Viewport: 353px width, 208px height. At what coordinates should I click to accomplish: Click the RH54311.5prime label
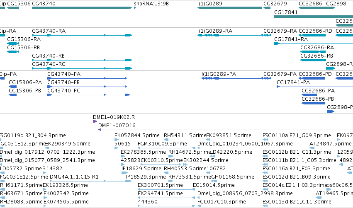185,135
